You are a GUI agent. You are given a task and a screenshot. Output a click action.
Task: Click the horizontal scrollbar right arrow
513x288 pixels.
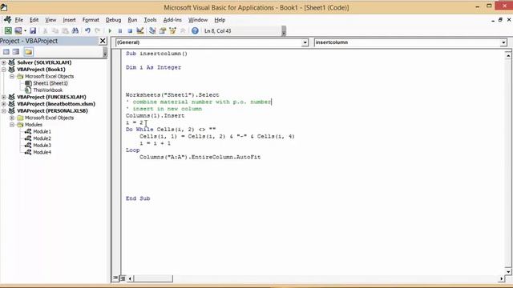(x=502, y=278)
